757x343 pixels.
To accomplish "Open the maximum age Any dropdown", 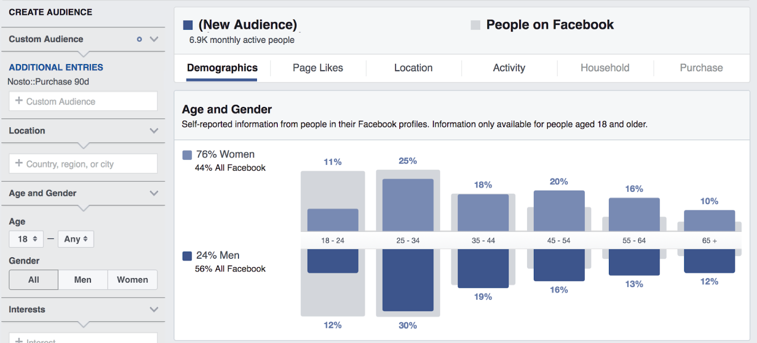I will click(75, 239).
